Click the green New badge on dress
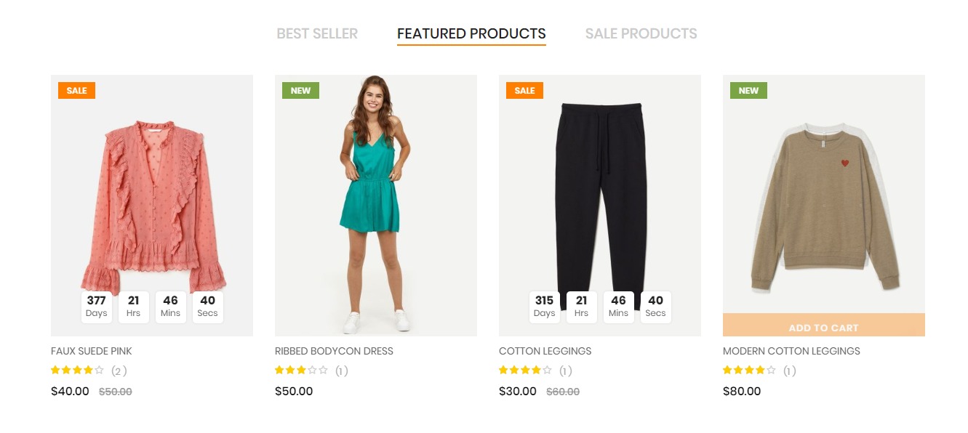 click(x=300, y=91)
